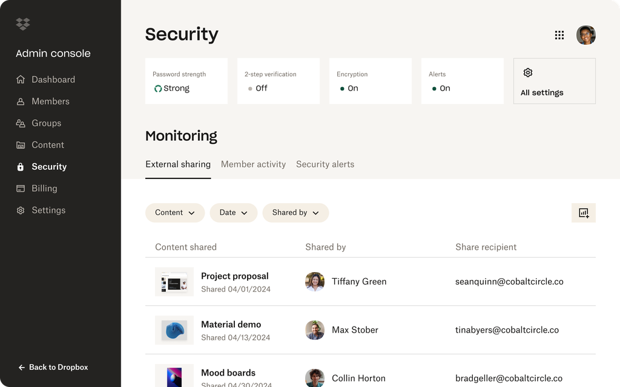Image resolution: width=620 pixels, height=387 pixels.
Task: Click the Dashboard home icon
Action: tap(21, 80)
